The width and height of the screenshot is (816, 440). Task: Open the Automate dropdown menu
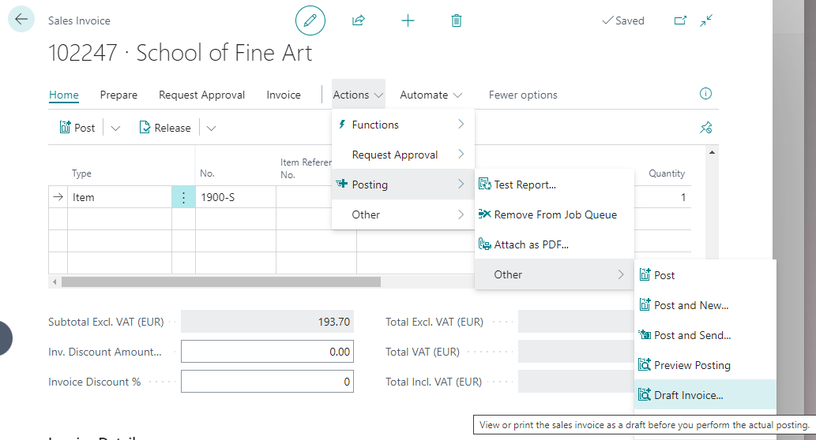point(431,95)
